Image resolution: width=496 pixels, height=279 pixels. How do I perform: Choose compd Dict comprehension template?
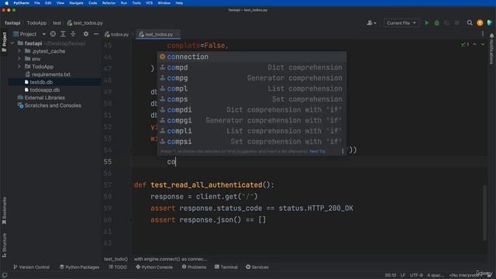tap(252, 67)
